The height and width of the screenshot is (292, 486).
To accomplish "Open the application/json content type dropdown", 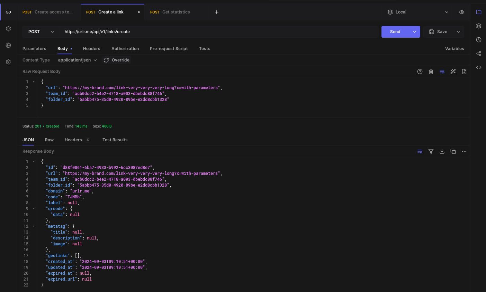I will click(x=78, y=60).
